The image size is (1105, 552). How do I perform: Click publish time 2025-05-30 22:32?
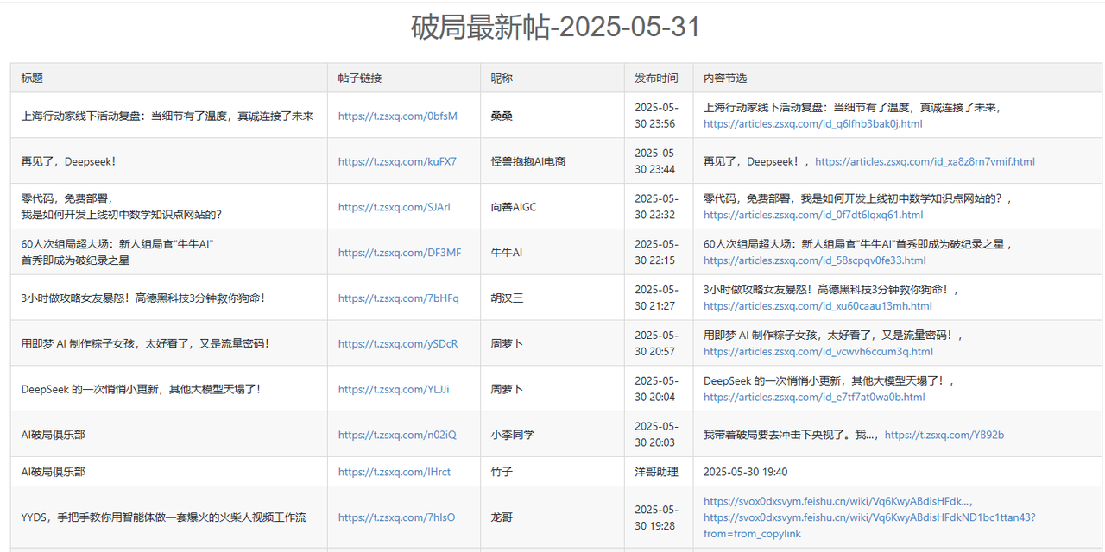tap(656, 207)
